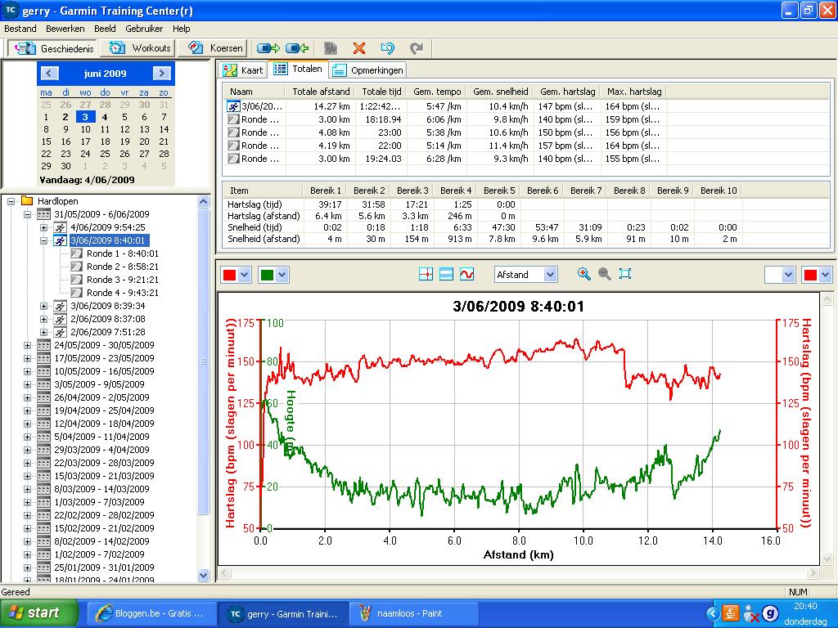Click the grayed gear toolbar icon

[x=331, y=48]
